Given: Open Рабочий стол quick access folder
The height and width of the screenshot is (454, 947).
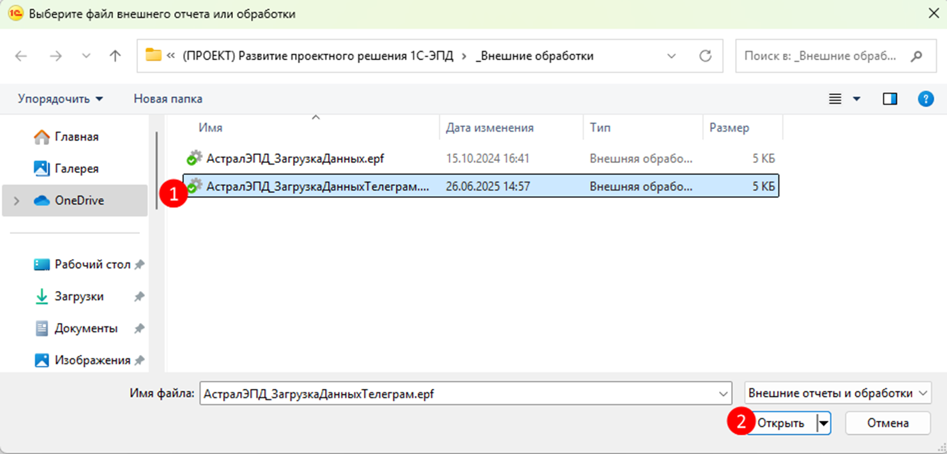Looking at the screenshot, I should pos(82,264).
